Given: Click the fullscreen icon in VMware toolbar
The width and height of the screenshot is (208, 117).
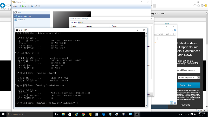Looking at the screenshot, I should pyautogui.click(x=36, y=6).
